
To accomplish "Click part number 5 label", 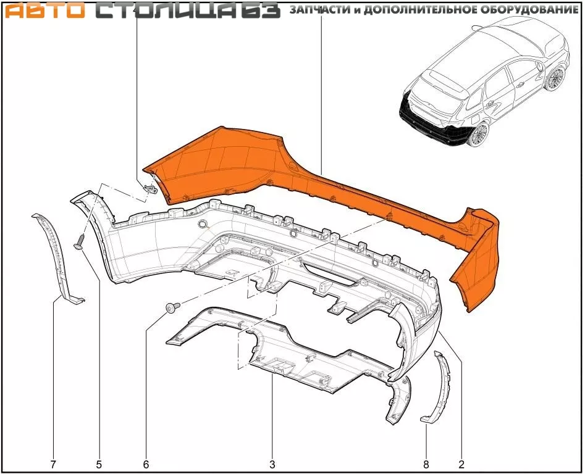I will pyautogui.click(x=99, y=464).
